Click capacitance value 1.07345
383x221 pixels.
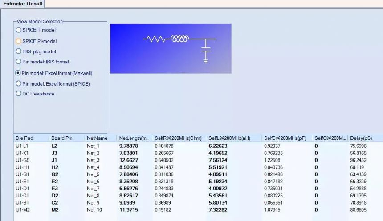(x=272, y=209)
